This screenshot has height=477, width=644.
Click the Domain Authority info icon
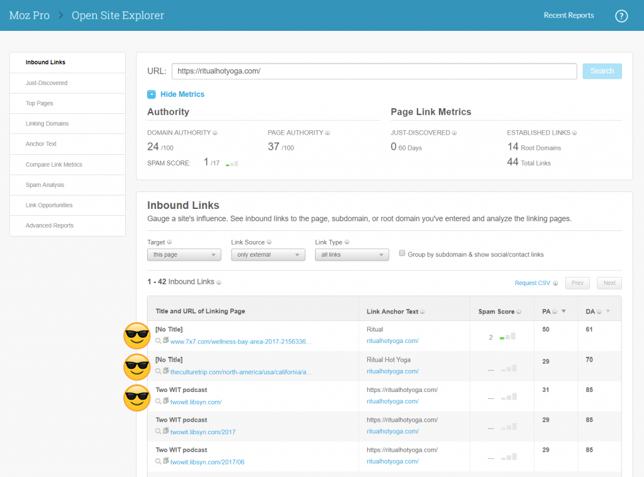click(215, 133)
